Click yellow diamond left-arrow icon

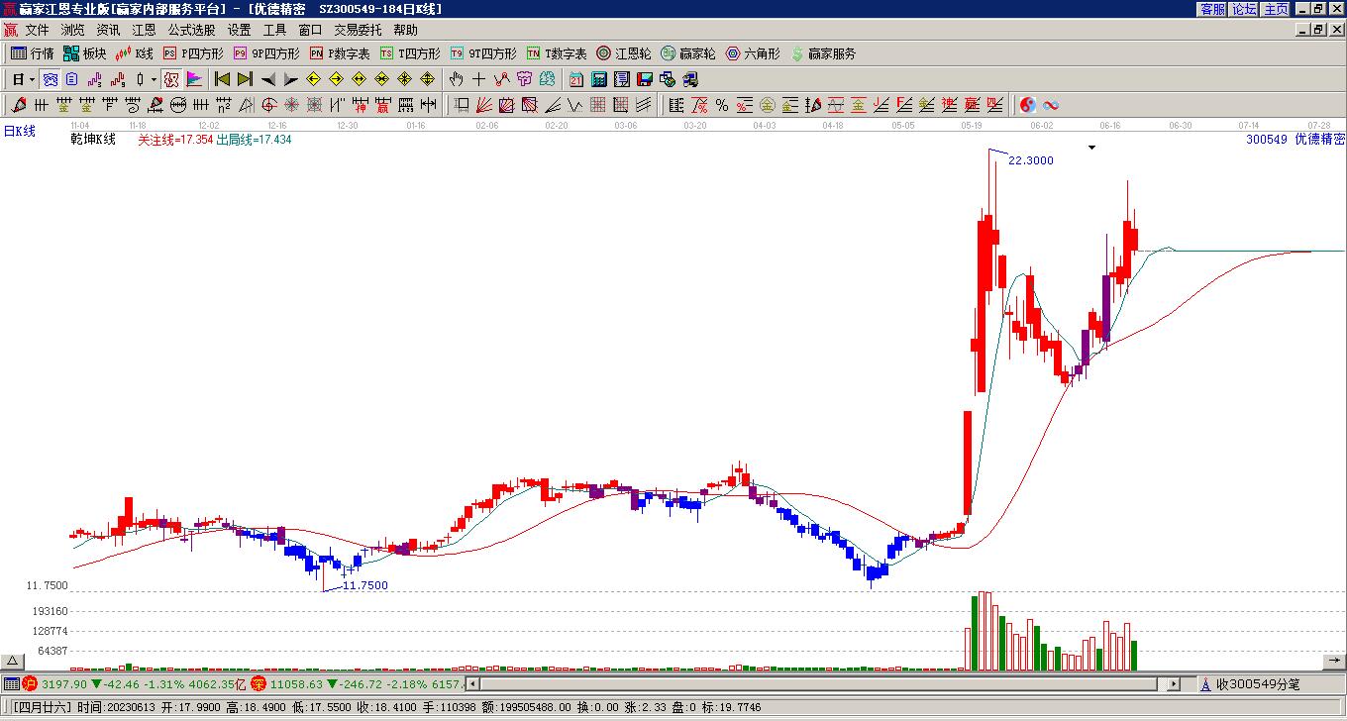pos(314,79)
